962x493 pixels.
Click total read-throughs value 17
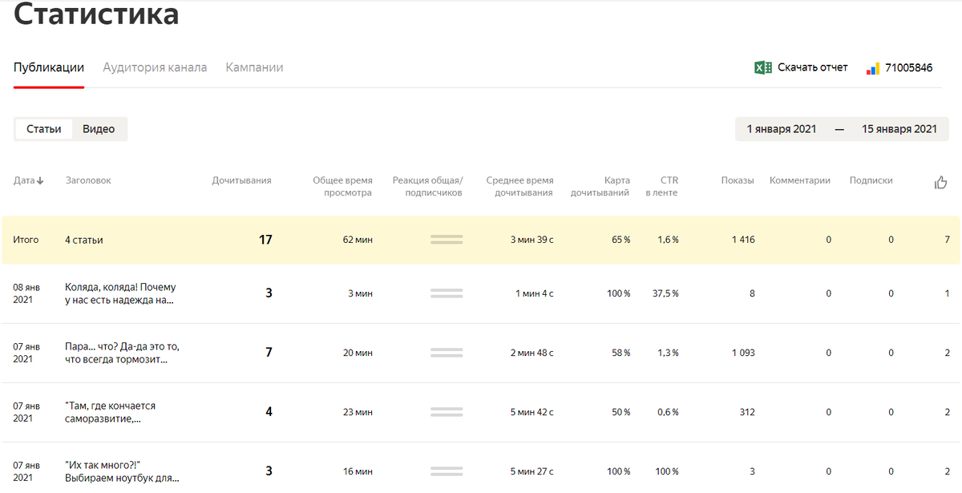pyautogui.click(x=265, y=240)
